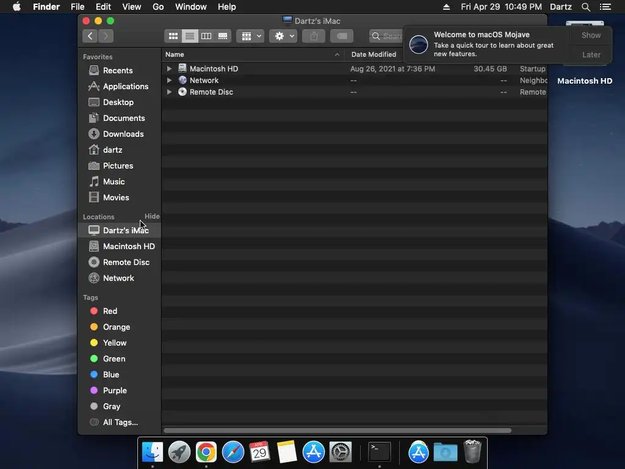Select Network under Locations
This screenshot has height=469, width=625.
(120, 278)
